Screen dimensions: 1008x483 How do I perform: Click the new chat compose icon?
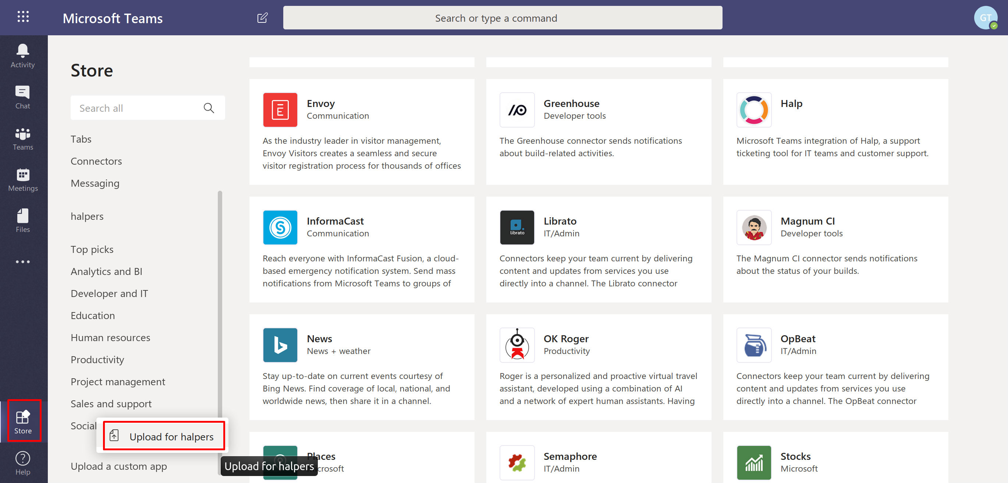click(262, 18)
